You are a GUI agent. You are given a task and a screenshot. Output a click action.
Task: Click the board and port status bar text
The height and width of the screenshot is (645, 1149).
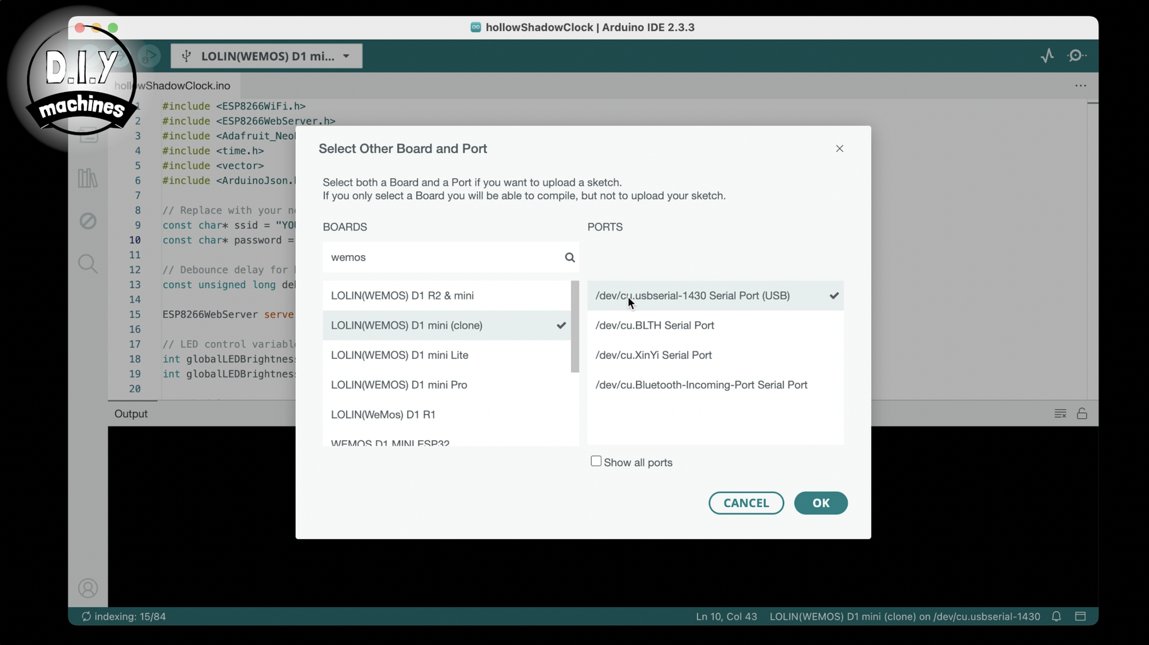click(904, 617)
